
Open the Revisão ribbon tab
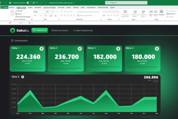click(x=76, y=7)
